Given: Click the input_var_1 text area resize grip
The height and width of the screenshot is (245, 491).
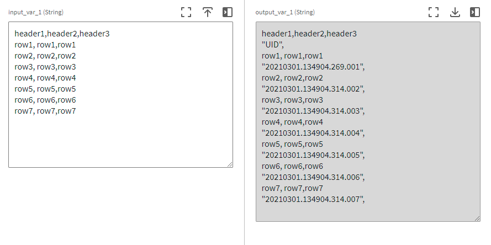Looking at the screenshot, I should click(230, 164).
